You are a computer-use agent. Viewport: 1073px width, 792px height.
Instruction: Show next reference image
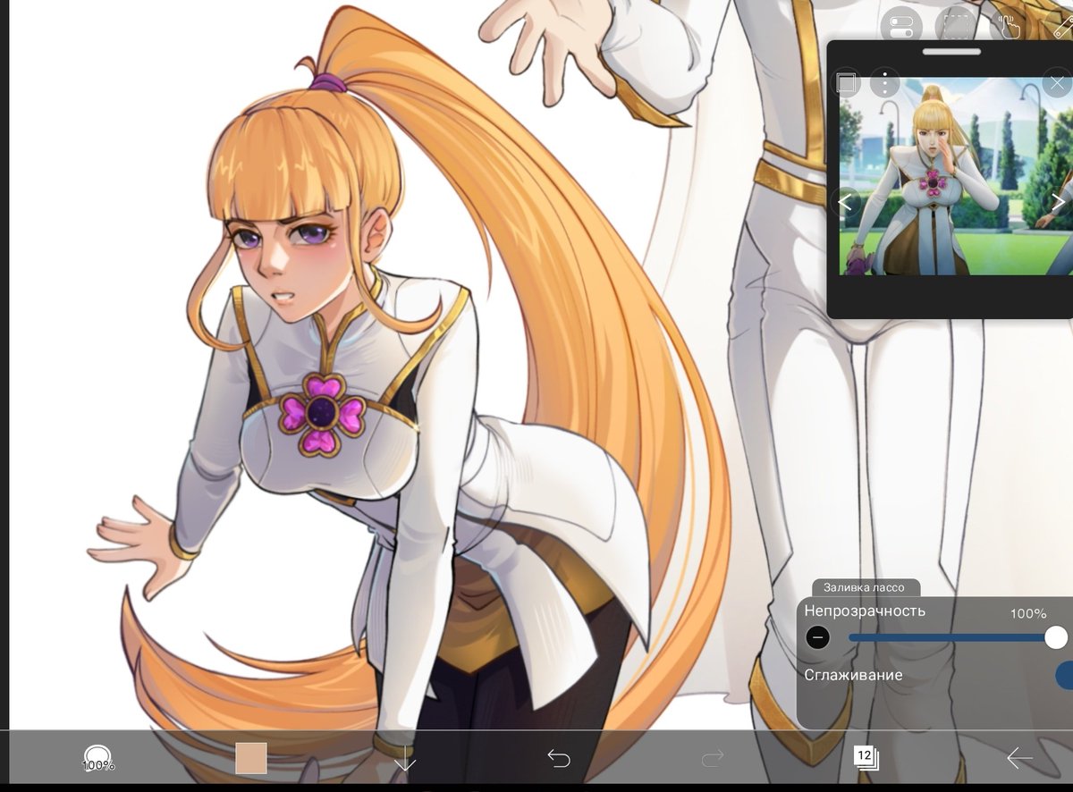click(x=1058, y=202)
